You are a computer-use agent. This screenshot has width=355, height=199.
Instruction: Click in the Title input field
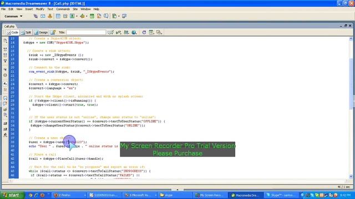click(86, 33)
